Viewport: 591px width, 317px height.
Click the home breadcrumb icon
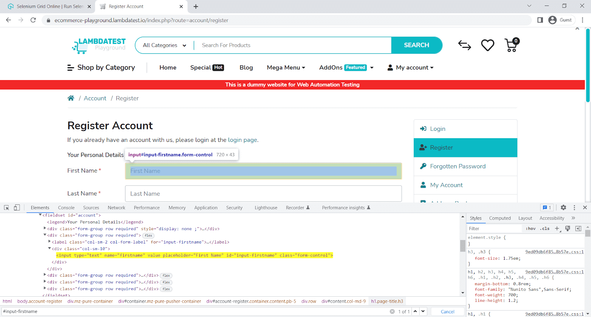(x=71, y=98)
